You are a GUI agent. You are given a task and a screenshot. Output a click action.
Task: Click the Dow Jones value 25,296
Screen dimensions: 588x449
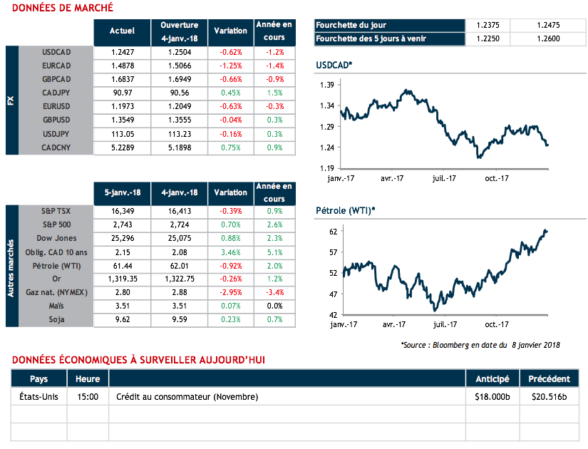click(122, 238)
